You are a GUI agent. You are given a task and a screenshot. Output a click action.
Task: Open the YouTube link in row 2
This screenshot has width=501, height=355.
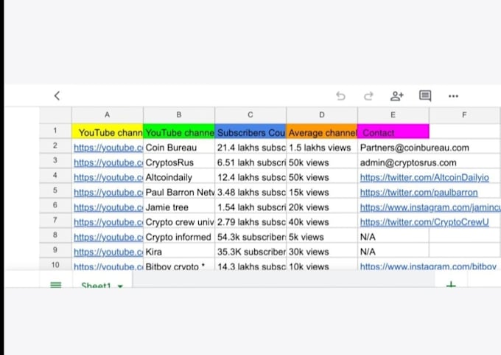(108, 148)
